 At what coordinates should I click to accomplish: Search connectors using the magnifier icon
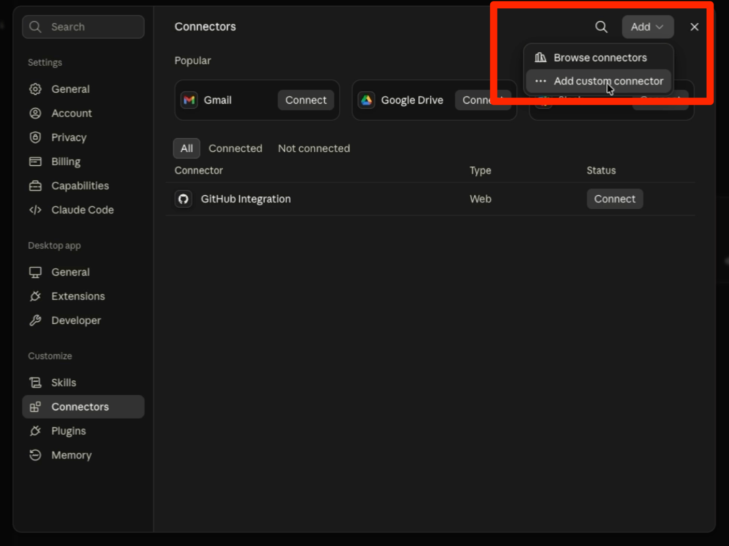click(x=601, y=27)
